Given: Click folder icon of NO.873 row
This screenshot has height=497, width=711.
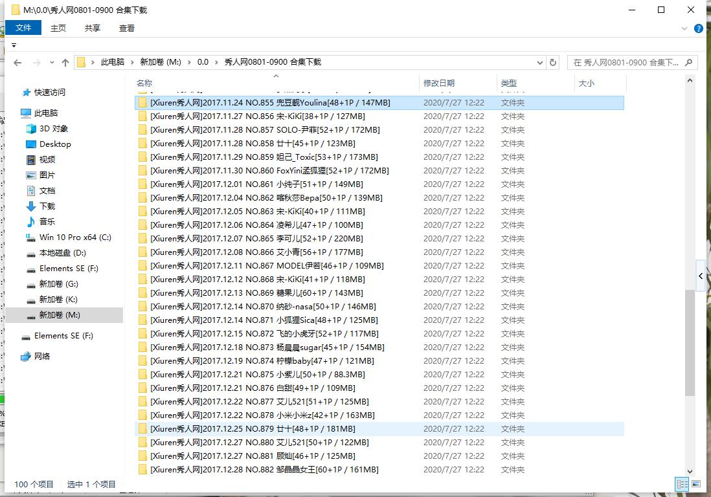Looking at the screenshot, I should [142, 348].
